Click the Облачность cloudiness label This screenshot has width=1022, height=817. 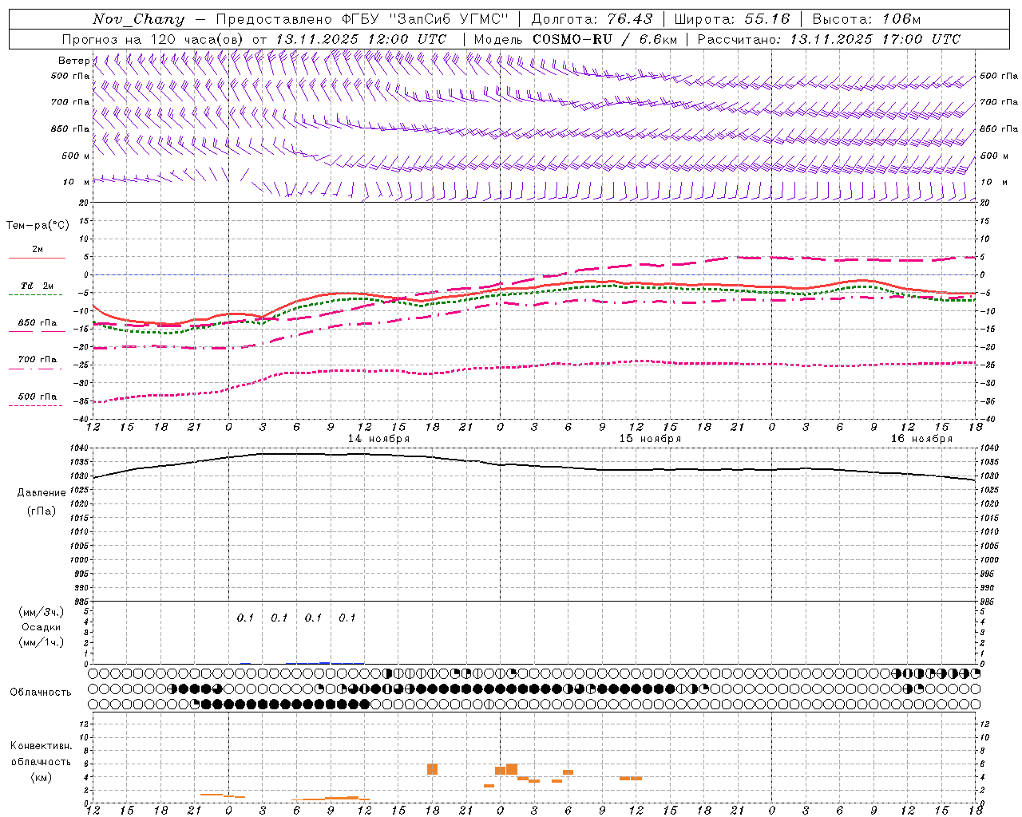pyautogui.click(x=41, y=692)
